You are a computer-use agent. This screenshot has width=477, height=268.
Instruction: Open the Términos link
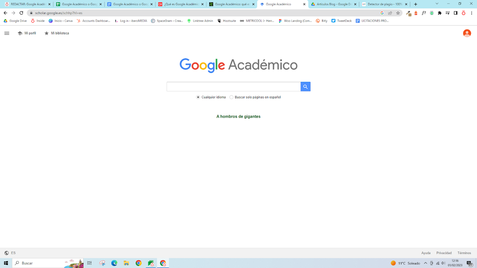(x=464, y=253)
